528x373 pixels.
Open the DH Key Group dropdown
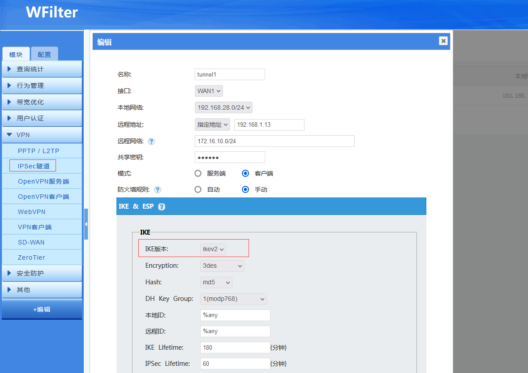[233, 299]
